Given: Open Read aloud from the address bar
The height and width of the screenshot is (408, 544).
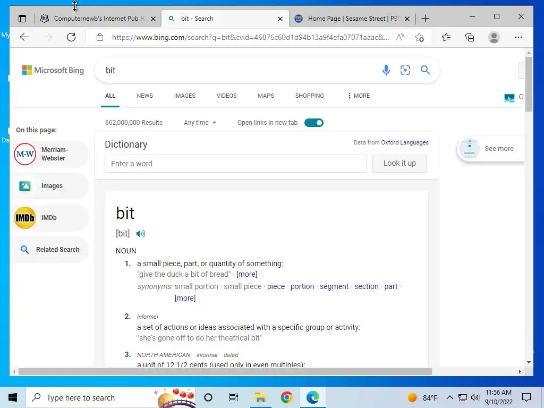Looking at the screenshot, I should point(400,37).
